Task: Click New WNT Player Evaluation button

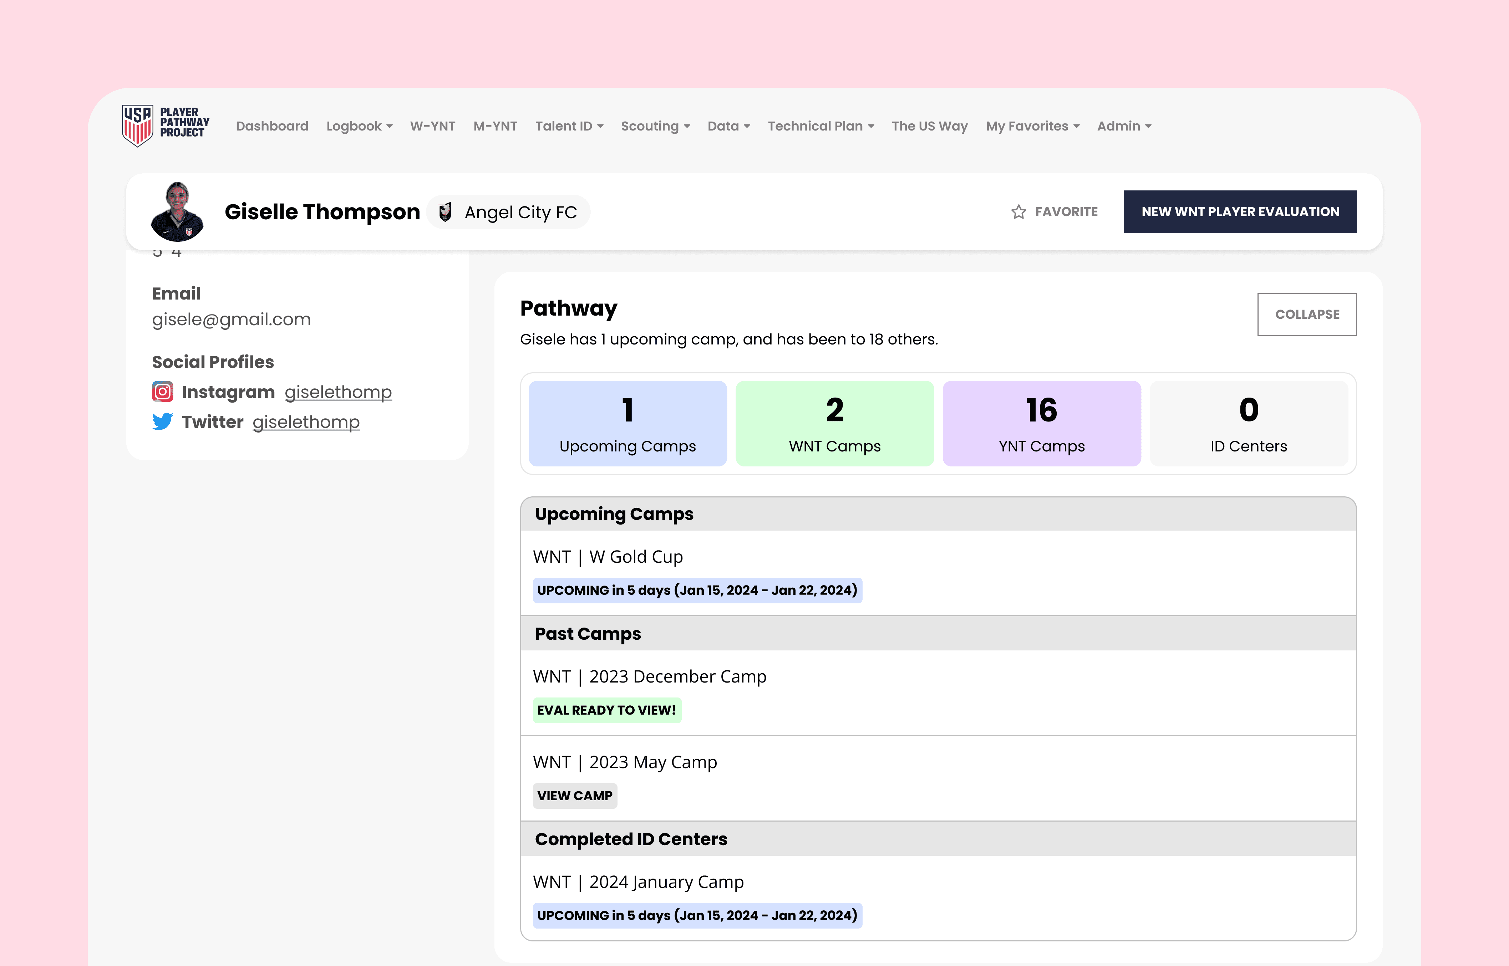Action: pyautogui.click(x=1239, y=212)
